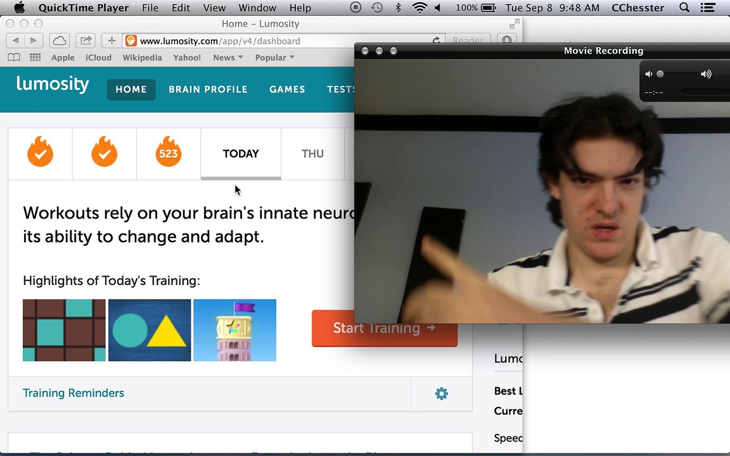Click the second flame checkmark streak icon

(105, 152)
